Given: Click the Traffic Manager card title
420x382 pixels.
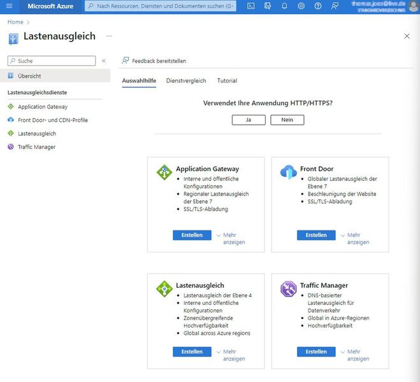Looking at the screenshot, I should (x=324, y=285).
